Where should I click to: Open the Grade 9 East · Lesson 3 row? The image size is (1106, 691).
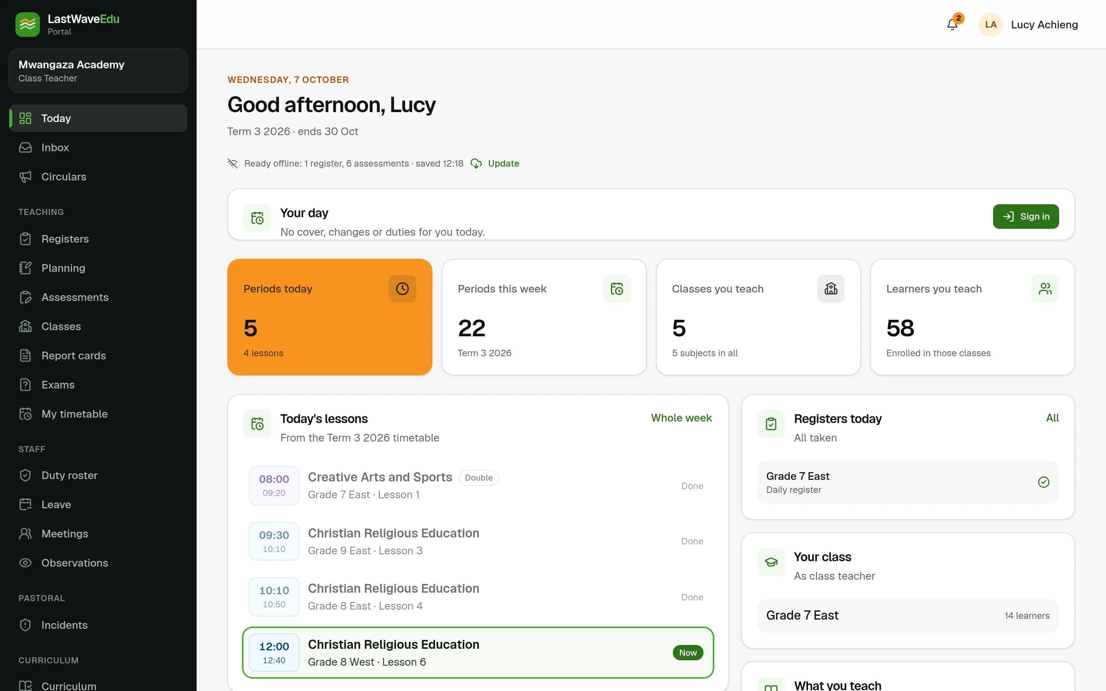coord(478,541)
